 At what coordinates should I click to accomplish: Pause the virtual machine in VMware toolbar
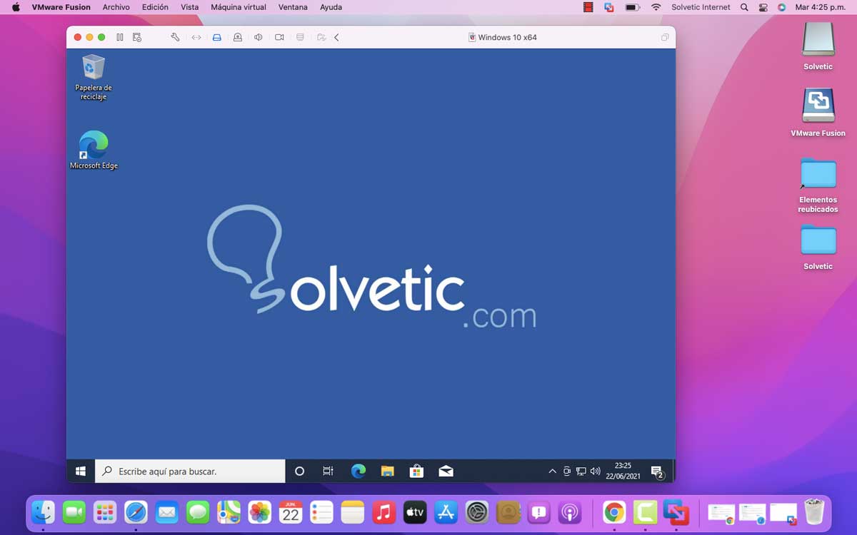(120, 37)
